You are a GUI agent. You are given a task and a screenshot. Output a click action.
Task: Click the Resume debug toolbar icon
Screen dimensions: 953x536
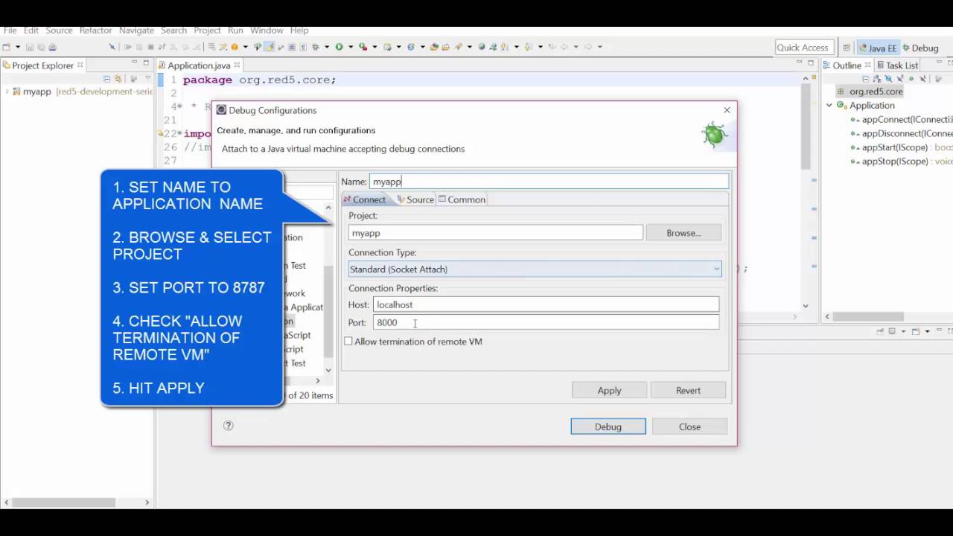[128, 46]
